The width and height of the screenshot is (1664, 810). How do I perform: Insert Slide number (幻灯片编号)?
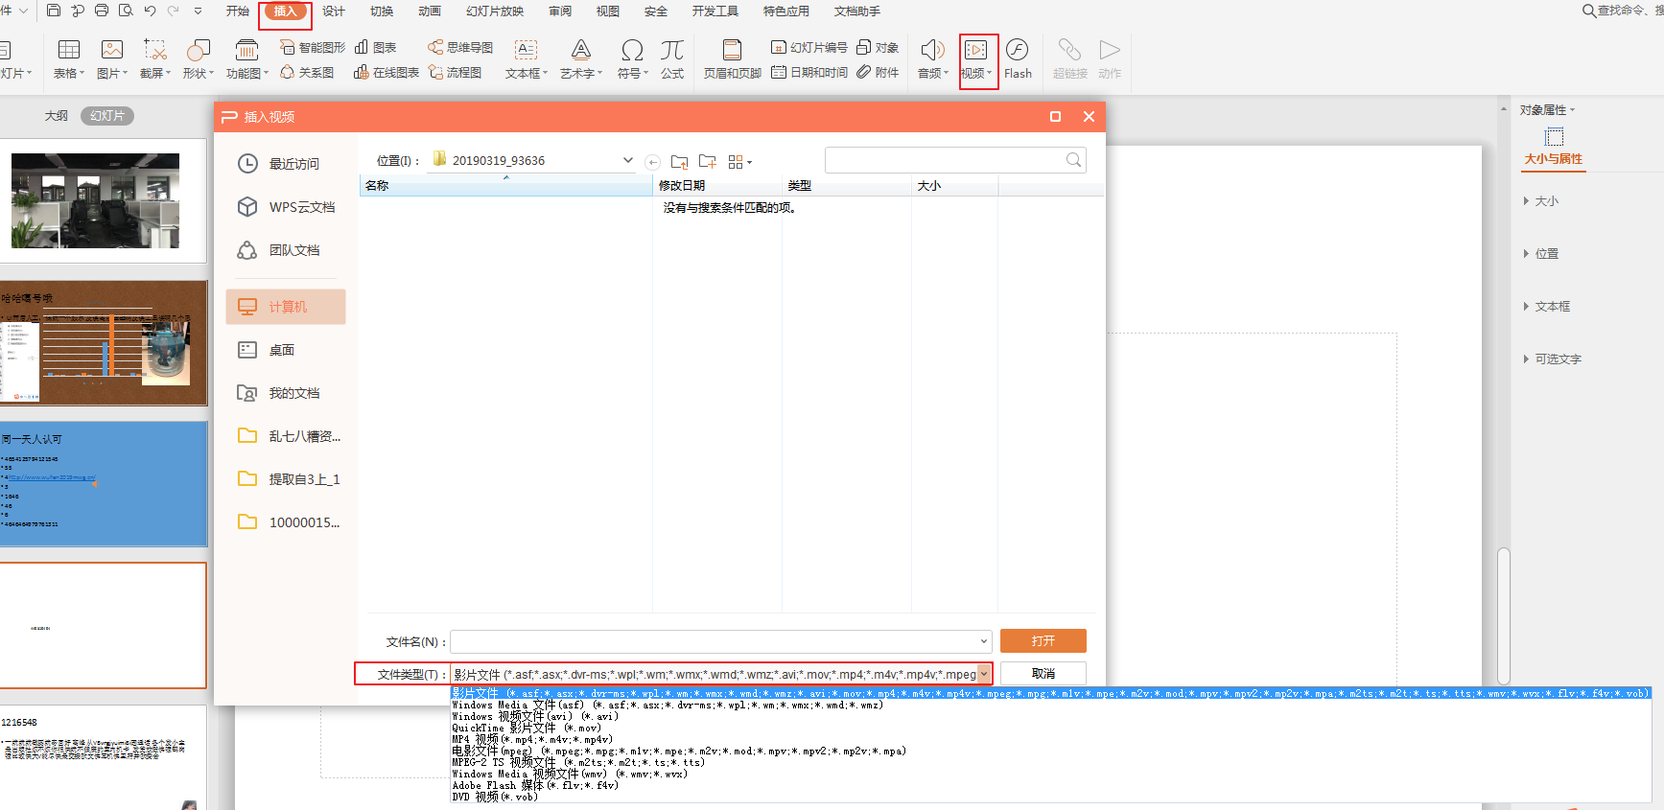tap(809, 47)
